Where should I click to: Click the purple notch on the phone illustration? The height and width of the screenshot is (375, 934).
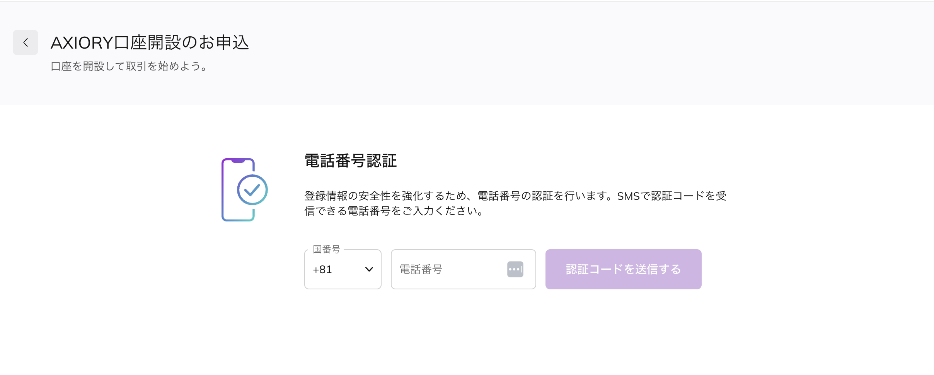coord(238,160)
